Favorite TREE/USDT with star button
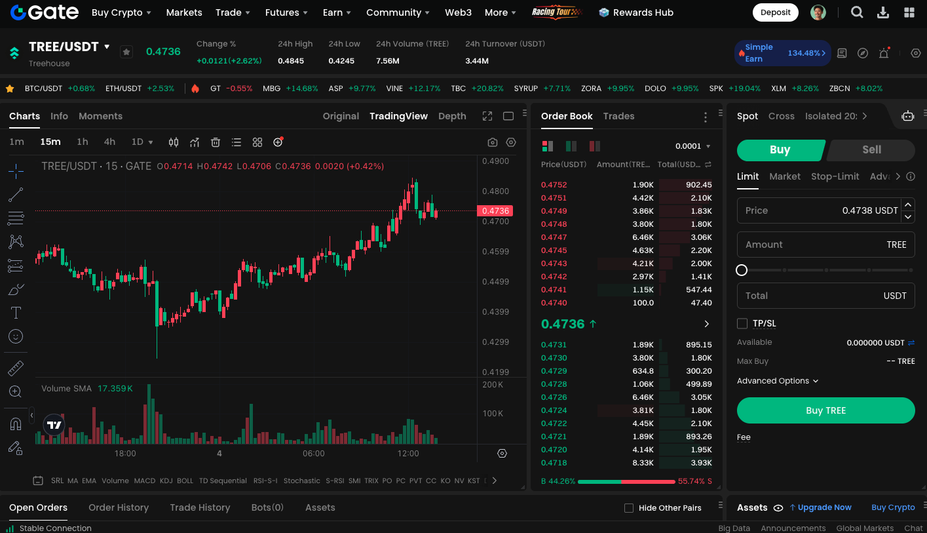 127,52
